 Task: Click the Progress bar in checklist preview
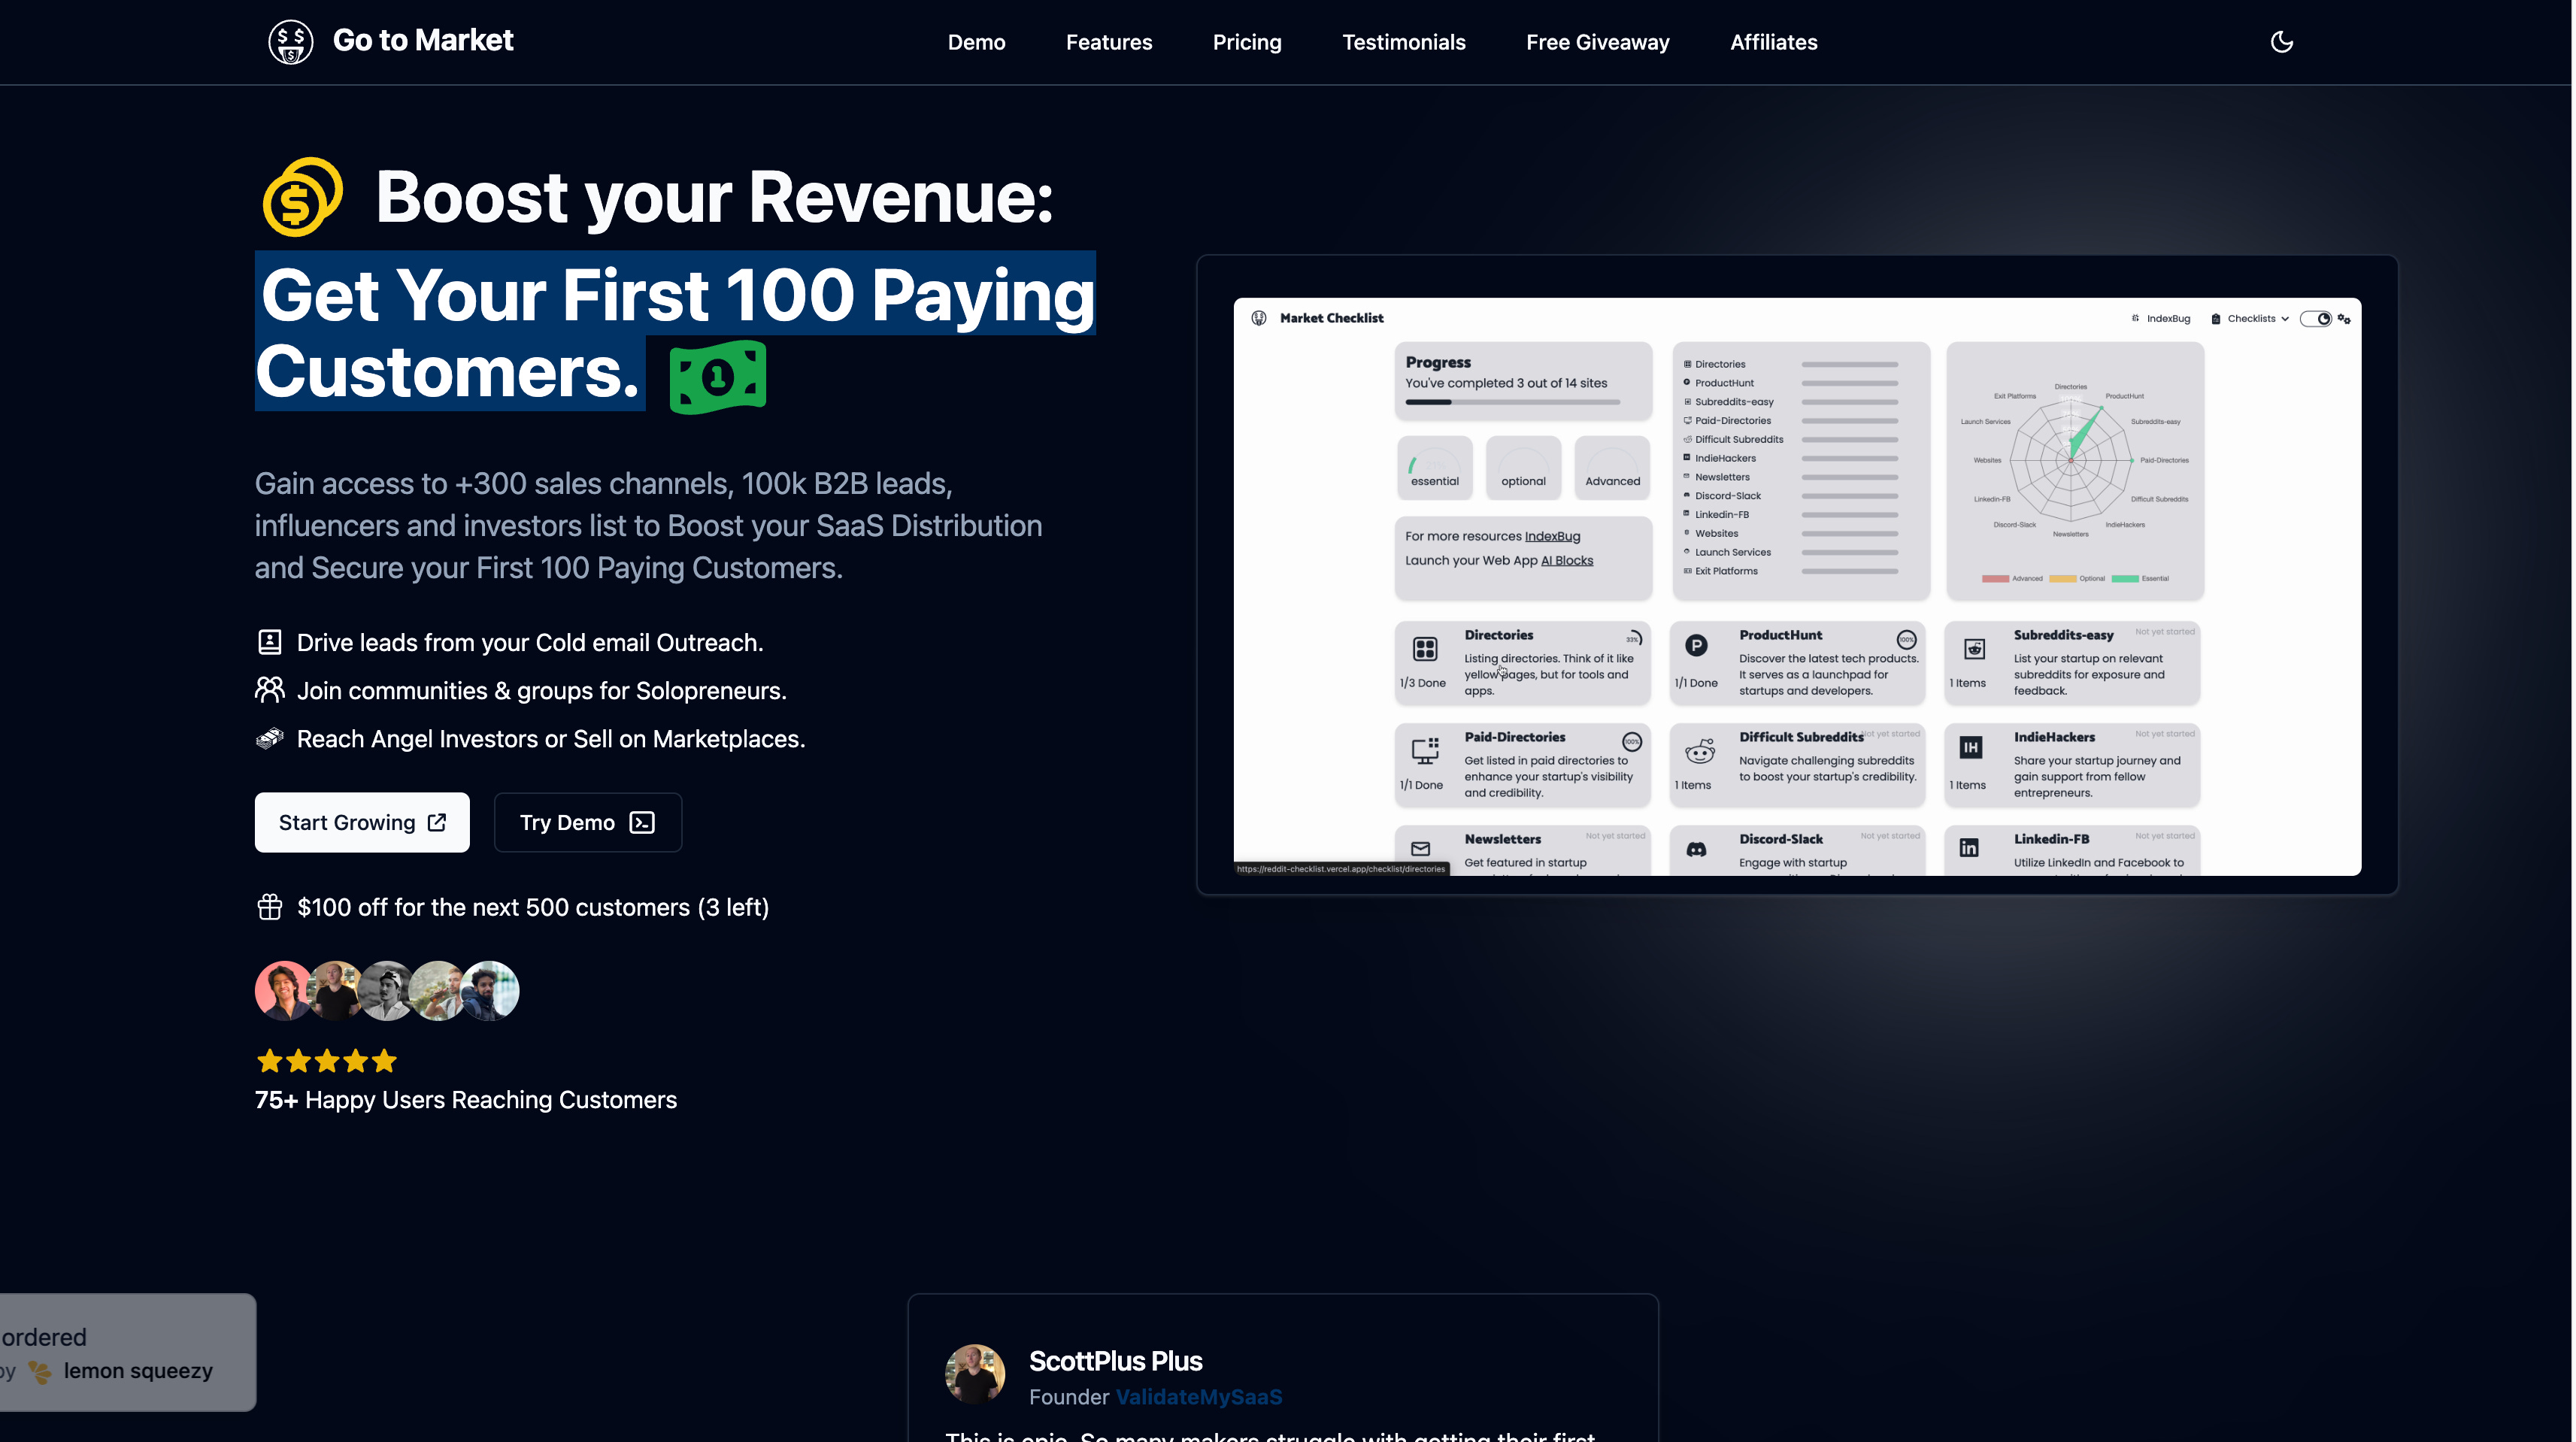tap(1512, 402)
